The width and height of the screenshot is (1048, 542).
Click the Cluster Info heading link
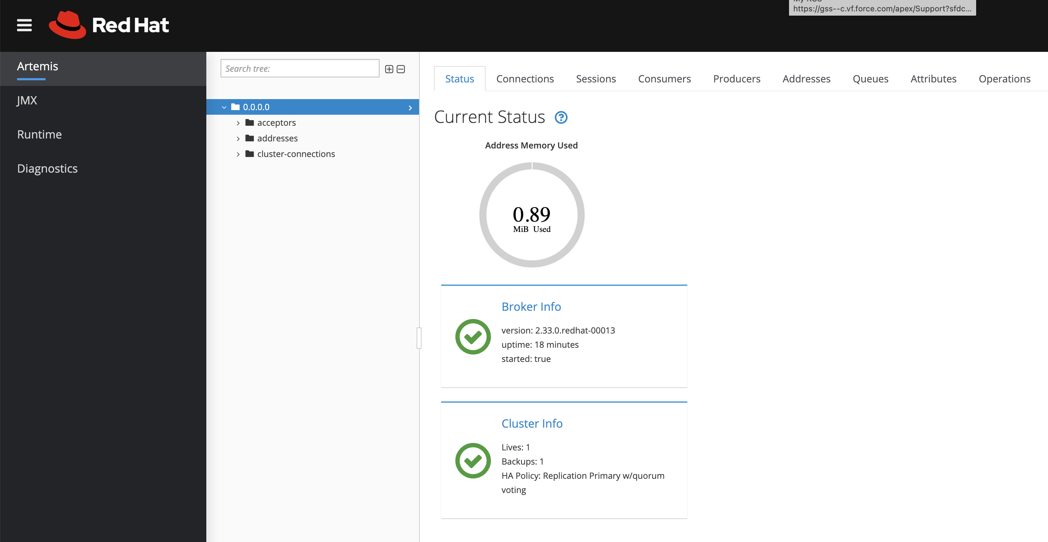(532, 423)
